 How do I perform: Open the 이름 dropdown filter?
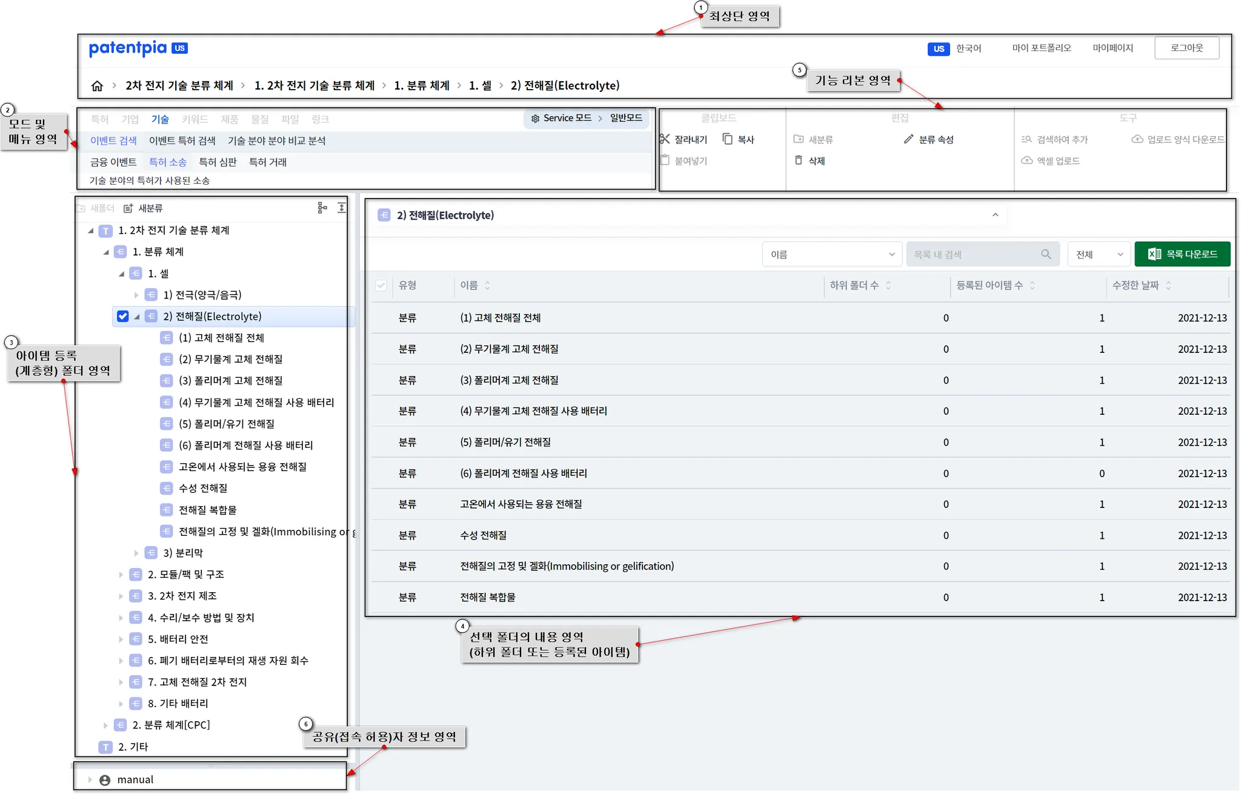coord(831,254)
